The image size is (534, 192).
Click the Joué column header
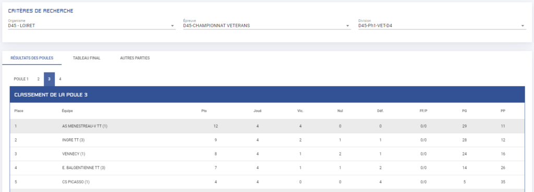[x=258, y=111]
